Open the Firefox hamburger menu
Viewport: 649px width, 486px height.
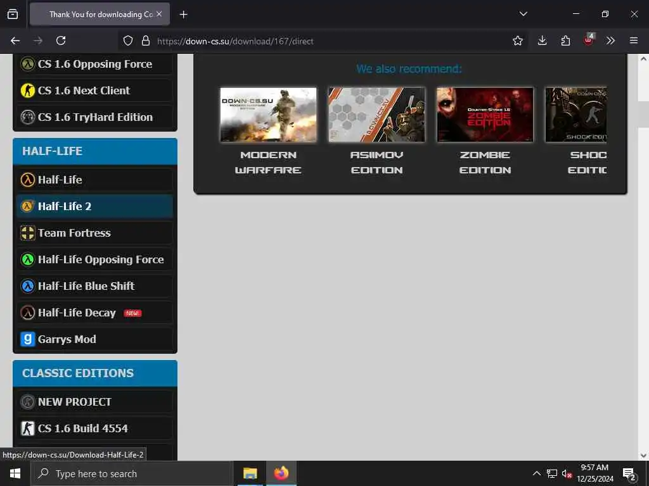pyautogui.click(x=634, y=40)
